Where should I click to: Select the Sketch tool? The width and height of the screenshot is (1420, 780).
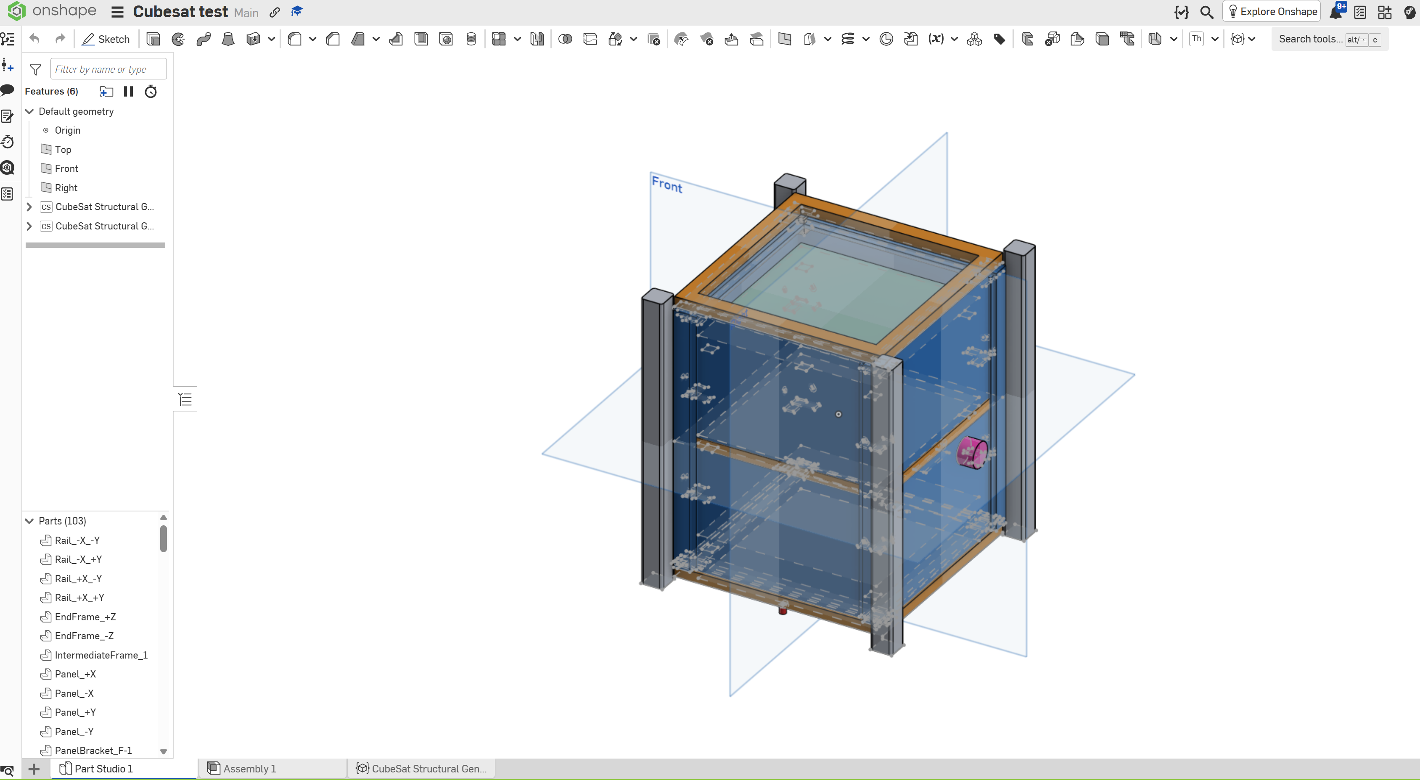coord(105,39)
